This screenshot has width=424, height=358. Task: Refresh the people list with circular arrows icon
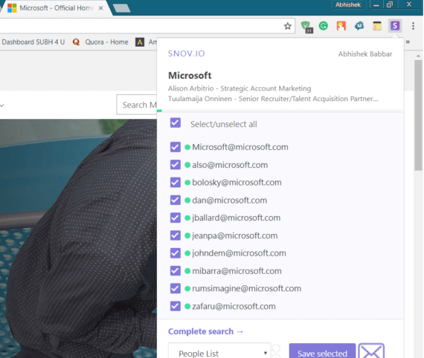click(276, 349)
